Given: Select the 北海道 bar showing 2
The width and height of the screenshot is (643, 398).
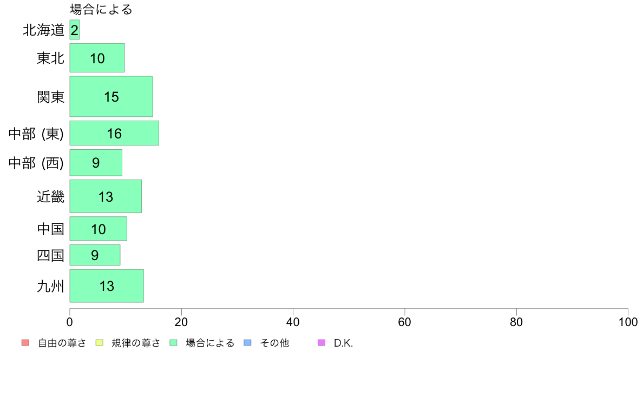Looking at the screenshot, I should point(74,30).
